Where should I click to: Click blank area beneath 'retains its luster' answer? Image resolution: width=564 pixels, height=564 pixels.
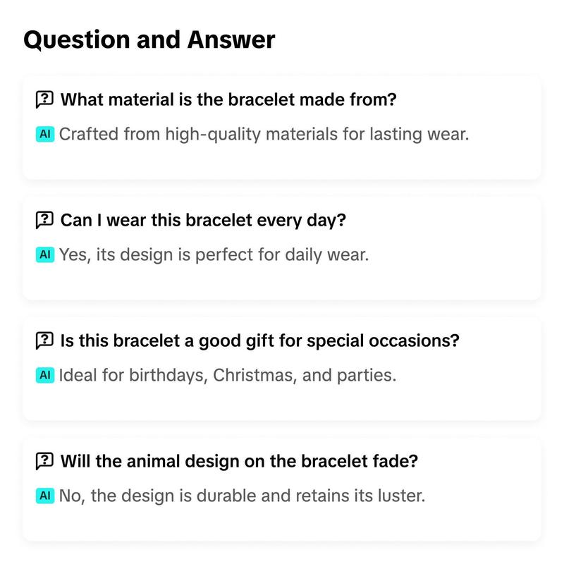(281, 522)
